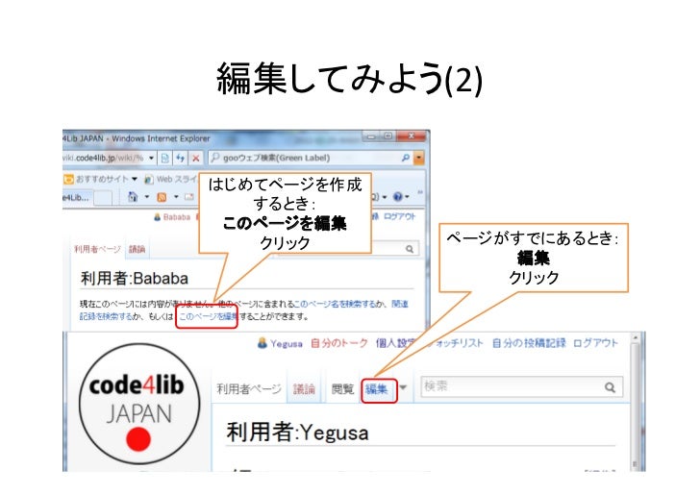Select the 利用者ページ tab on Bababa page

[97, 249]
